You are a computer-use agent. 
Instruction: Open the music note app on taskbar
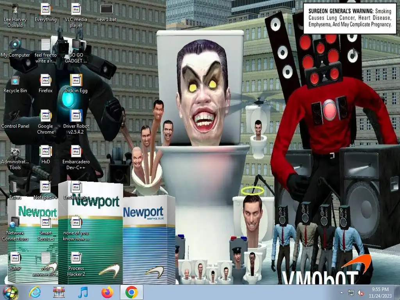pyautogui.click(x=83, y=292)
